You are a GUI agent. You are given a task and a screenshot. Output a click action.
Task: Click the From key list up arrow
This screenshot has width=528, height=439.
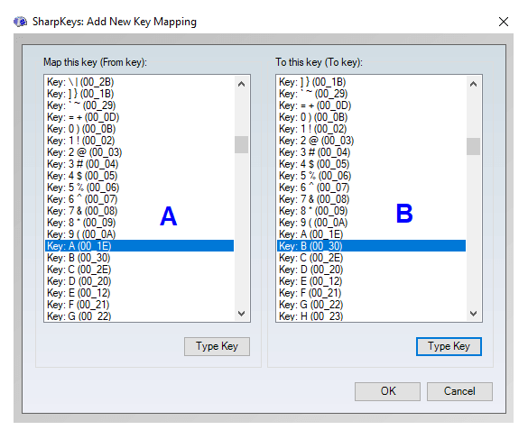click(241, 84)
